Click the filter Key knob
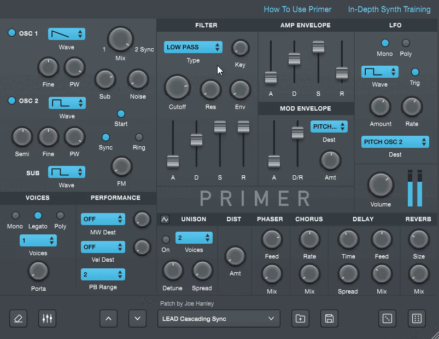The width and height of the screenshot is (439, 339). tap(240, 48)
